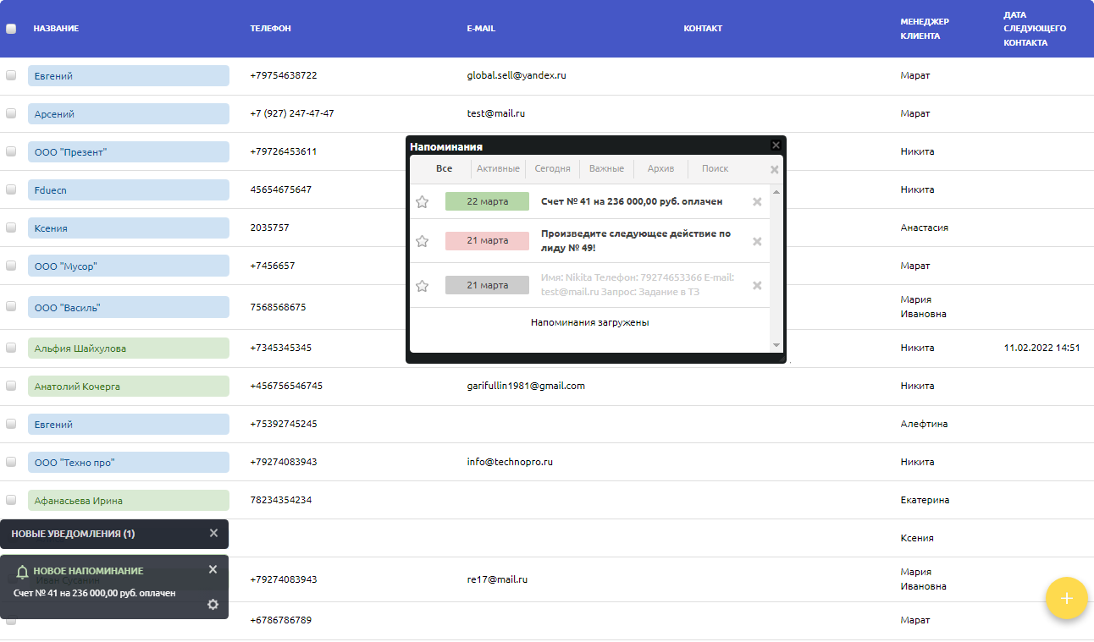The width and height of the screenshot is (1094, 642).
Task: Check the box for Арсений row
Action: tap(11, 113)
